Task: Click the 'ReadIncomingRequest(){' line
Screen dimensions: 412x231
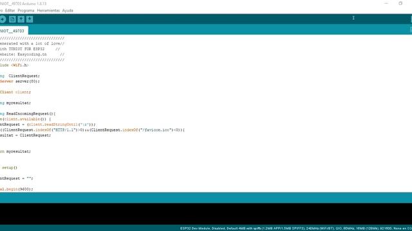Action: [28, 114]
